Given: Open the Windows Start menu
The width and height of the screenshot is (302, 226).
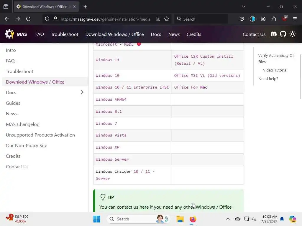Looking at the screenshot, I should (x=97, y=219).
